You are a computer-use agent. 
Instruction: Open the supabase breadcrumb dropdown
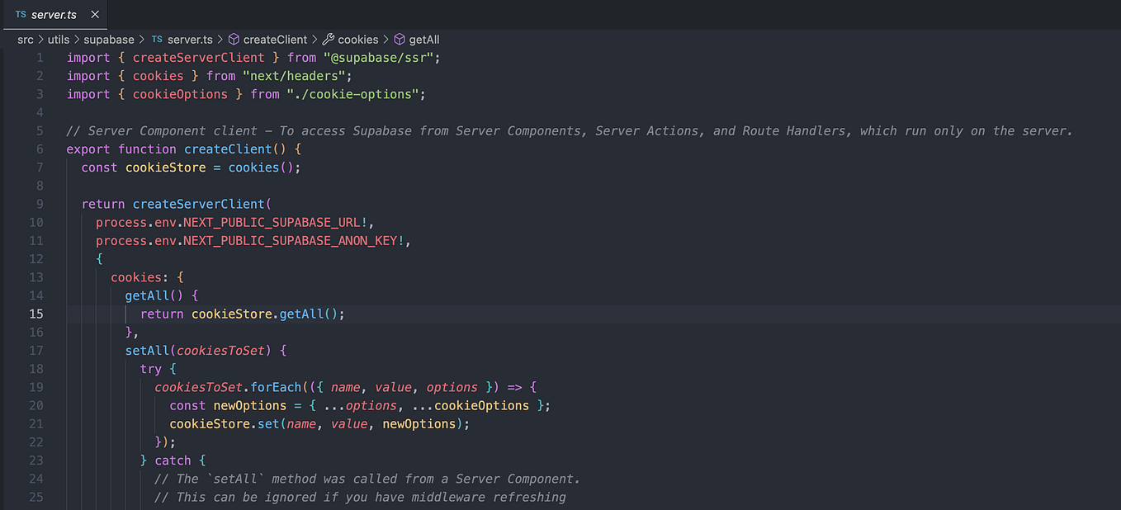pyautogui.click(x=108, y=39)
